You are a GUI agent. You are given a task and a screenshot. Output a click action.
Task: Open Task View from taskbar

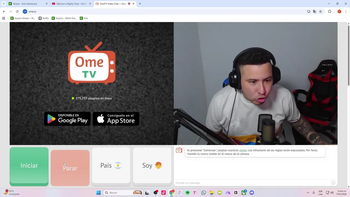point(147,193)
